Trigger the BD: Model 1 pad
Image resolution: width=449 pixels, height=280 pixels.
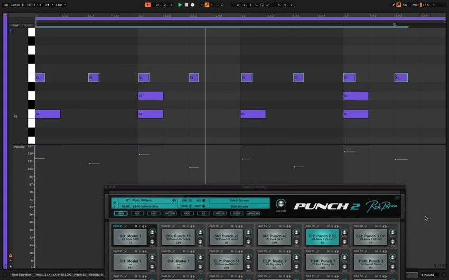tap(130, 237)
